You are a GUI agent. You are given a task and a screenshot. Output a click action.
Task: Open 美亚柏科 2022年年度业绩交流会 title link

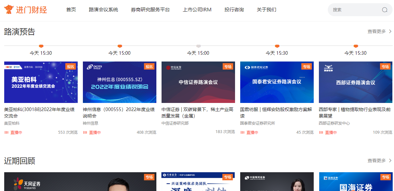pos(39,113)
